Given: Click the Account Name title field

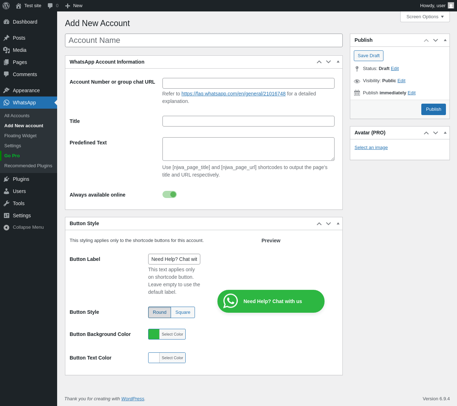Looking at the screenshot, I should click(204, 40).
